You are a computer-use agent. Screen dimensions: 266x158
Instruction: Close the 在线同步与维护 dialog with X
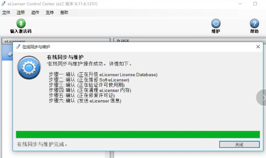tap(258, 47)
